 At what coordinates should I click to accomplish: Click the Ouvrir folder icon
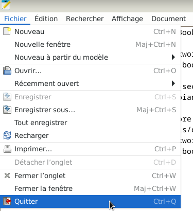pyautogui.click(x=7, y=71)
